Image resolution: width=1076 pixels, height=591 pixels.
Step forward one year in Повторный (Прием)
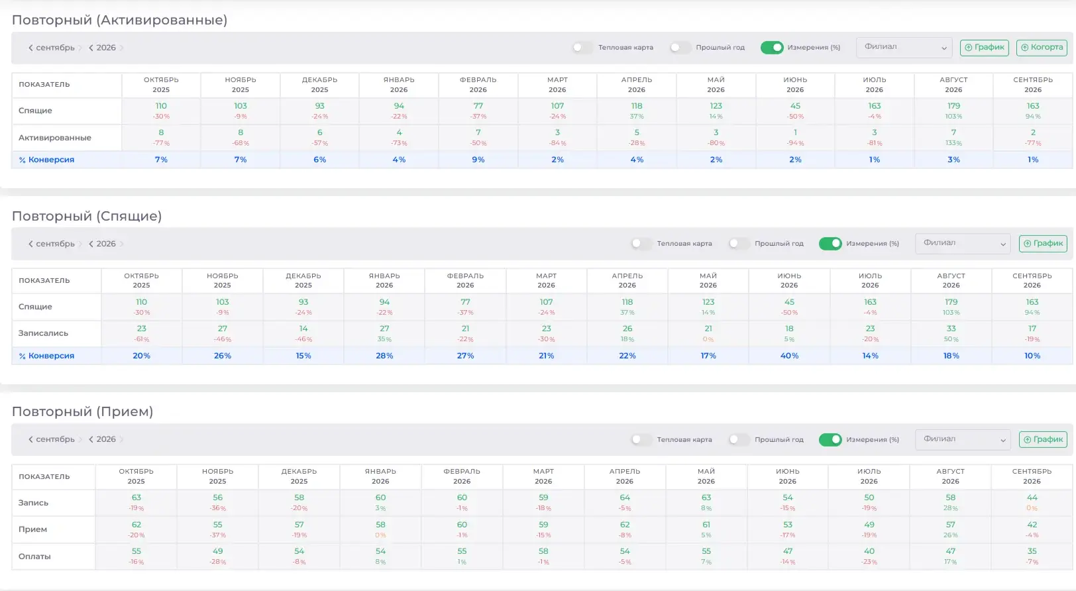click(121, 439)
